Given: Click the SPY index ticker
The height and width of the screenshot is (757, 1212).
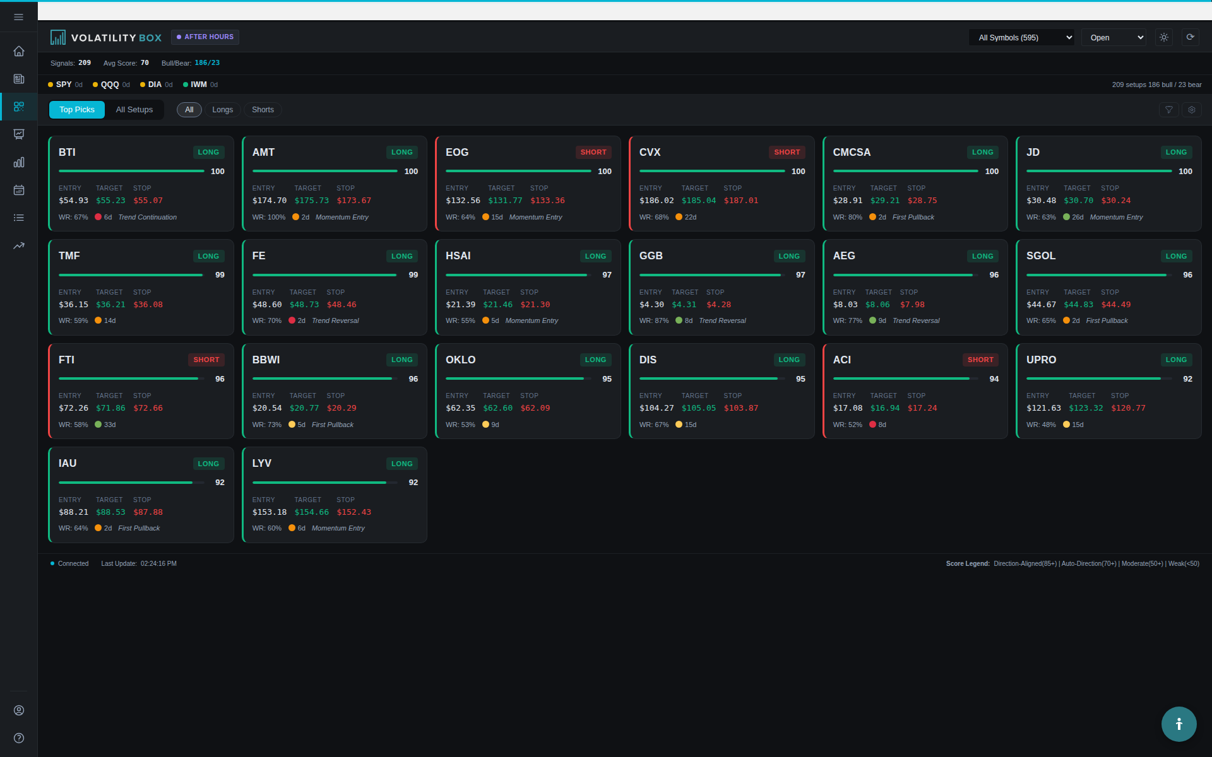Looking at the screenshot, I should pos(65,85).
